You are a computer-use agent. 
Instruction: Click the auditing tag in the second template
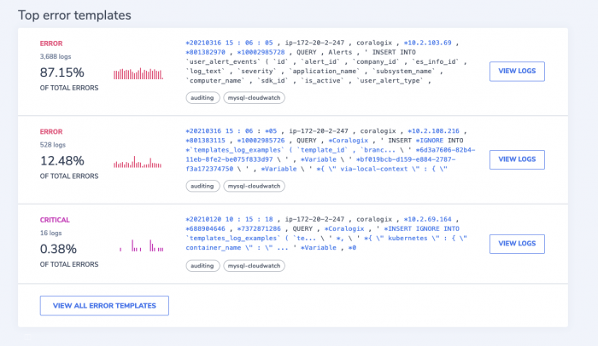click(202, 186)
